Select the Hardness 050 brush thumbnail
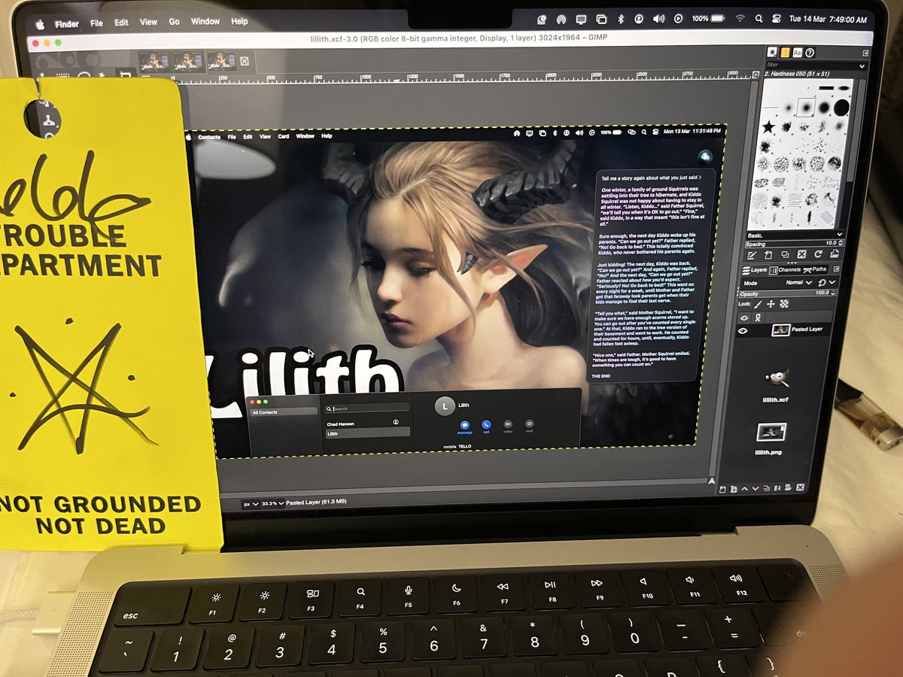 click(804, 107)
